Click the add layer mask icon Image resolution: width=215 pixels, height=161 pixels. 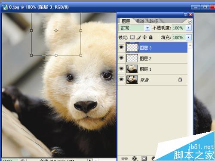point(144,158)
